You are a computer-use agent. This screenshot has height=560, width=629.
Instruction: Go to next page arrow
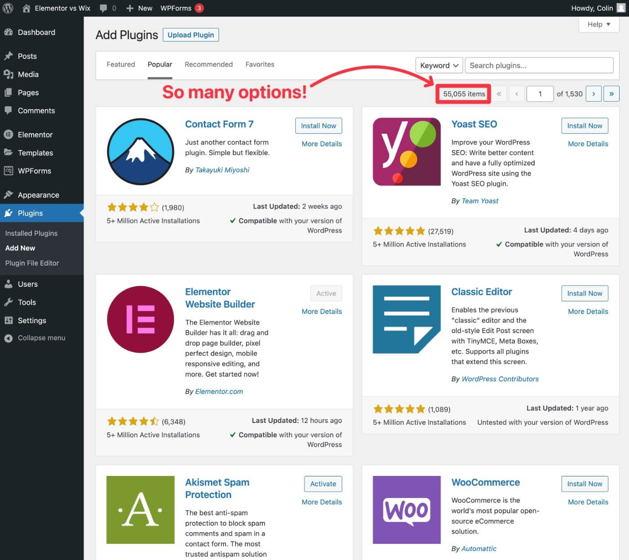point(594,93)
